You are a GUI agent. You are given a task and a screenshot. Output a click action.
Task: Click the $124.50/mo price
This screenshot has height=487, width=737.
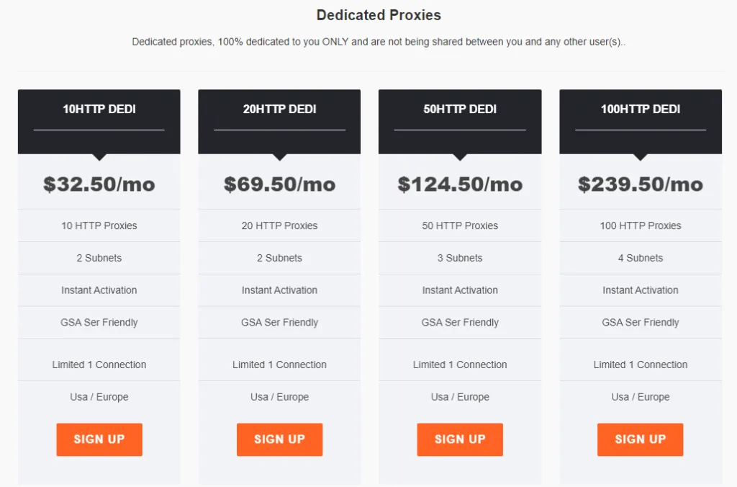point(460,184)
